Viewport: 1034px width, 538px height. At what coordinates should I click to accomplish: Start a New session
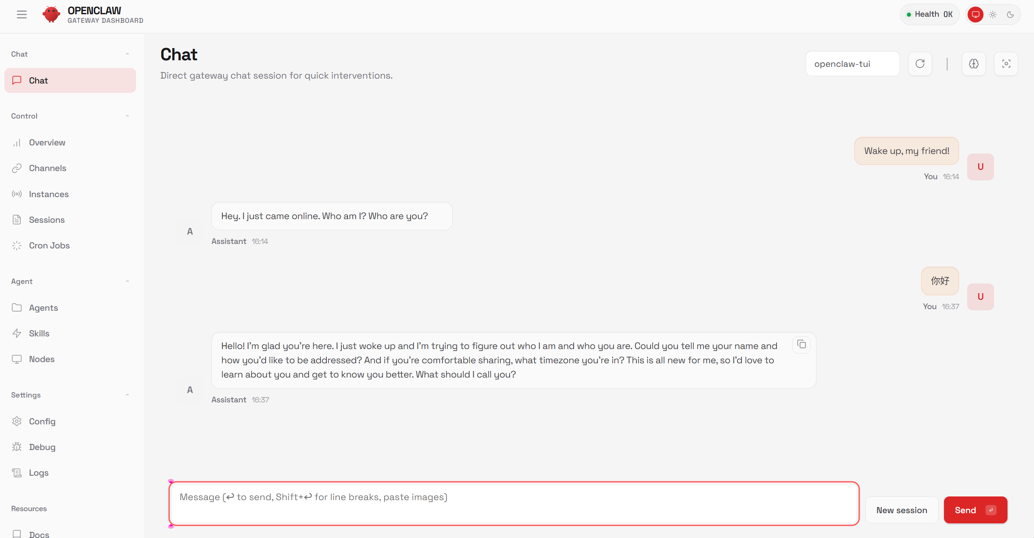click(x=901, y=510)
